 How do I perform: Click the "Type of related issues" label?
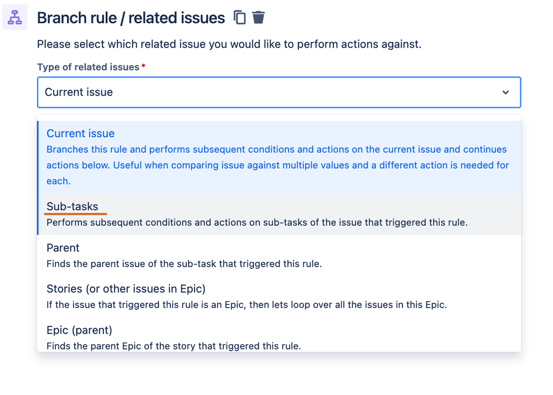[x=88, y=67]
